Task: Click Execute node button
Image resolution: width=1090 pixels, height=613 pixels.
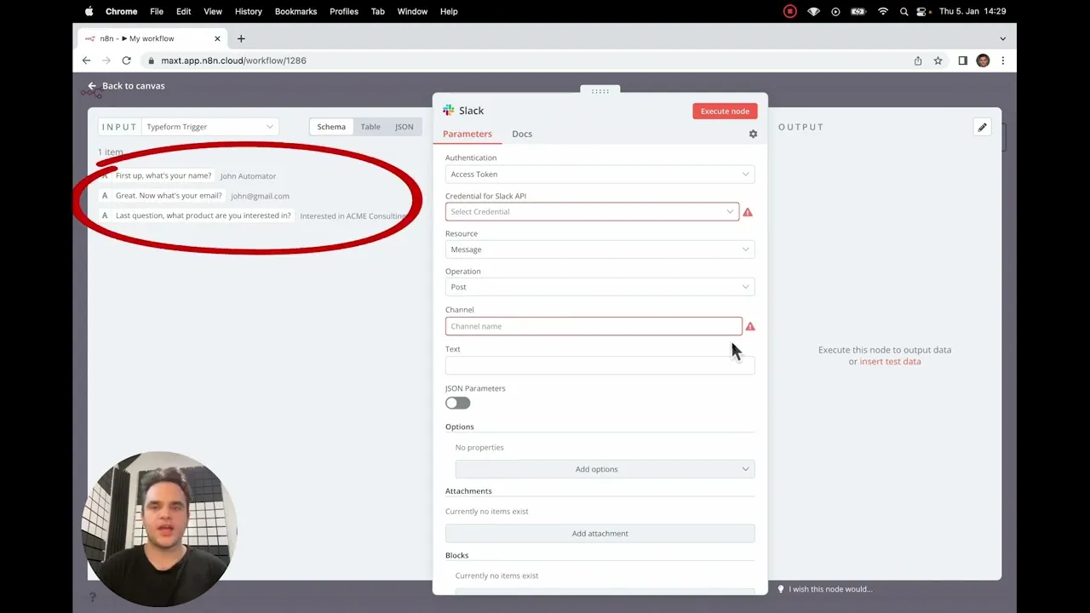Action: 725,111
